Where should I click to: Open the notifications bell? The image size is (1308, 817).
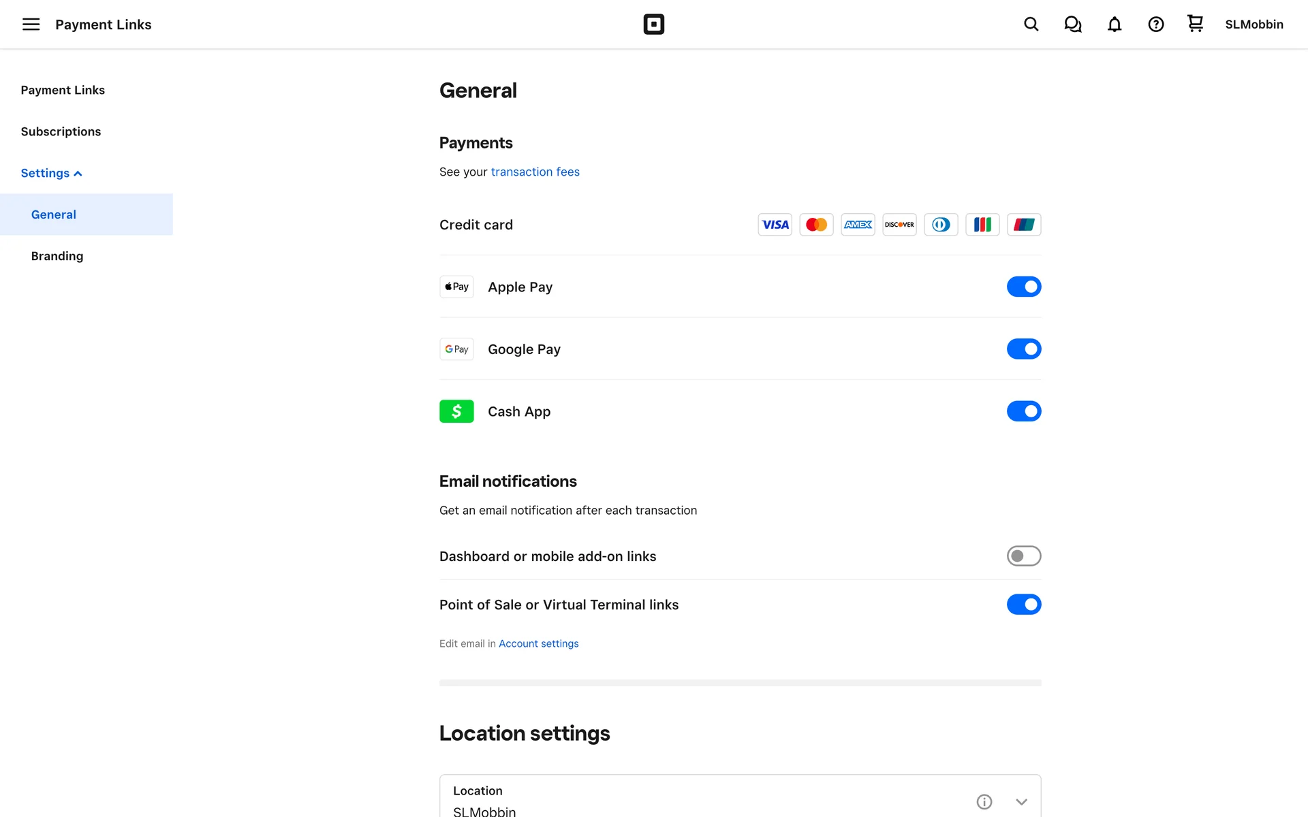pyautogui.click(x=1114, y=25)
